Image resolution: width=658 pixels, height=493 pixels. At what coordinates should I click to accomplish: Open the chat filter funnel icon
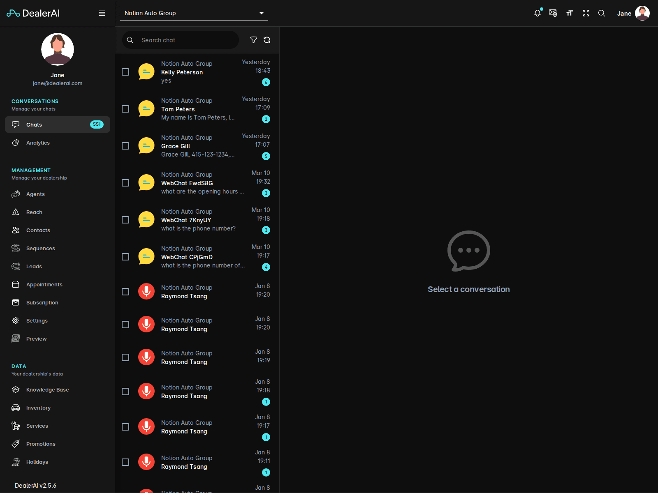[254, 40]
